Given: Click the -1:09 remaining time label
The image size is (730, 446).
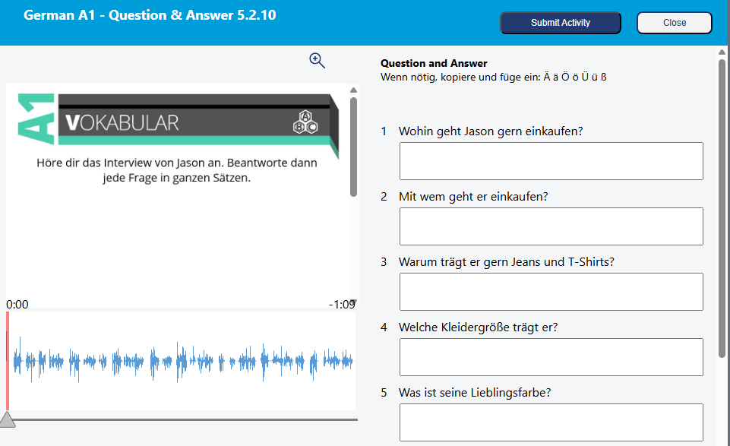Looking at the screenshot, I should (342, 305).
